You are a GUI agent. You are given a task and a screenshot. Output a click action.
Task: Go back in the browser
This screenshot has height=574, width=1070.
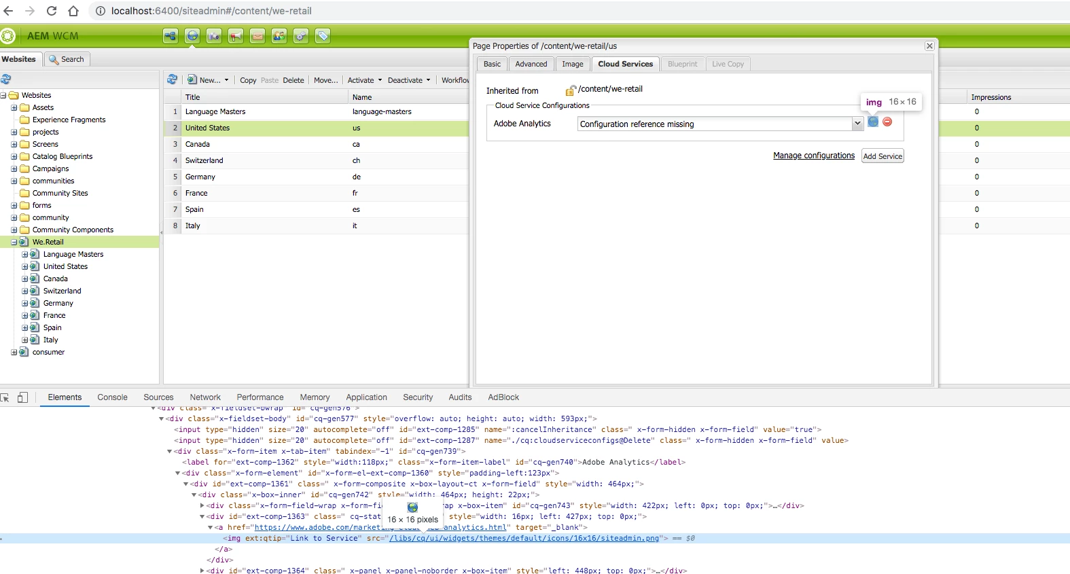[8, 11]
